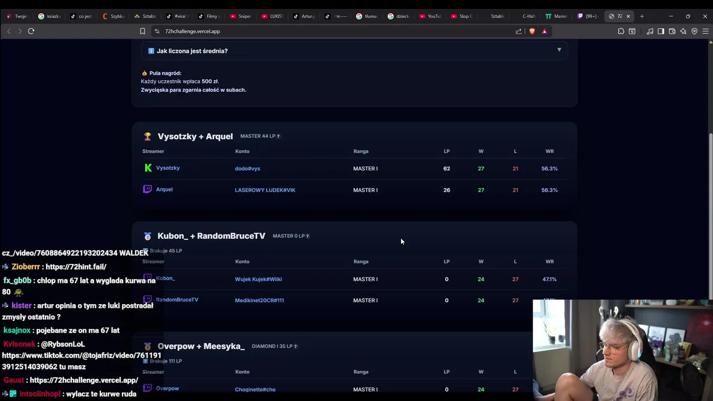Image resolution: width=713 pixels, height=401 pixels.
Task: Click the help mark next to MASTER 0 LP
Action: 307,236
